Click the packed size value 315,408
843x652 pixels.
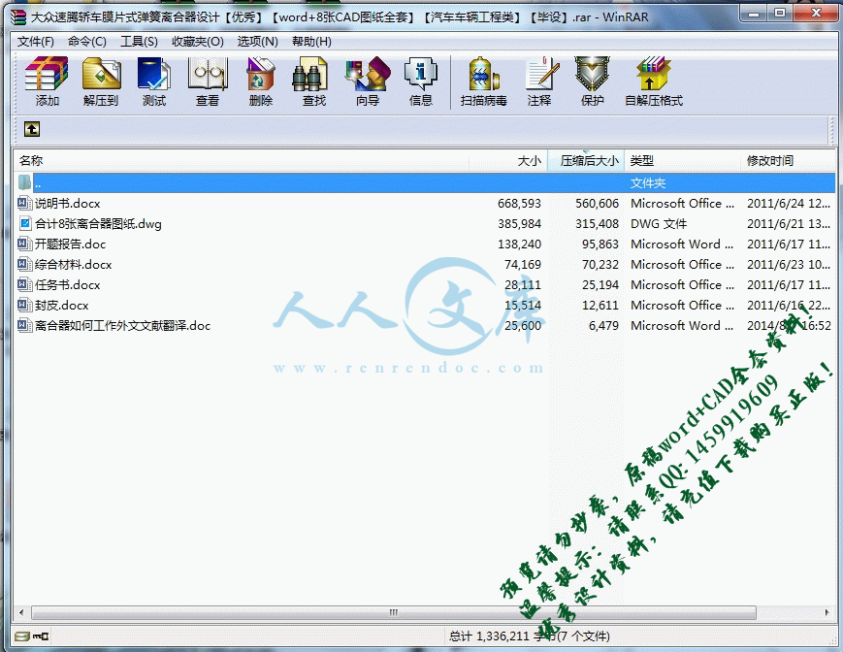pyautogui.click(x=597, y=223)
